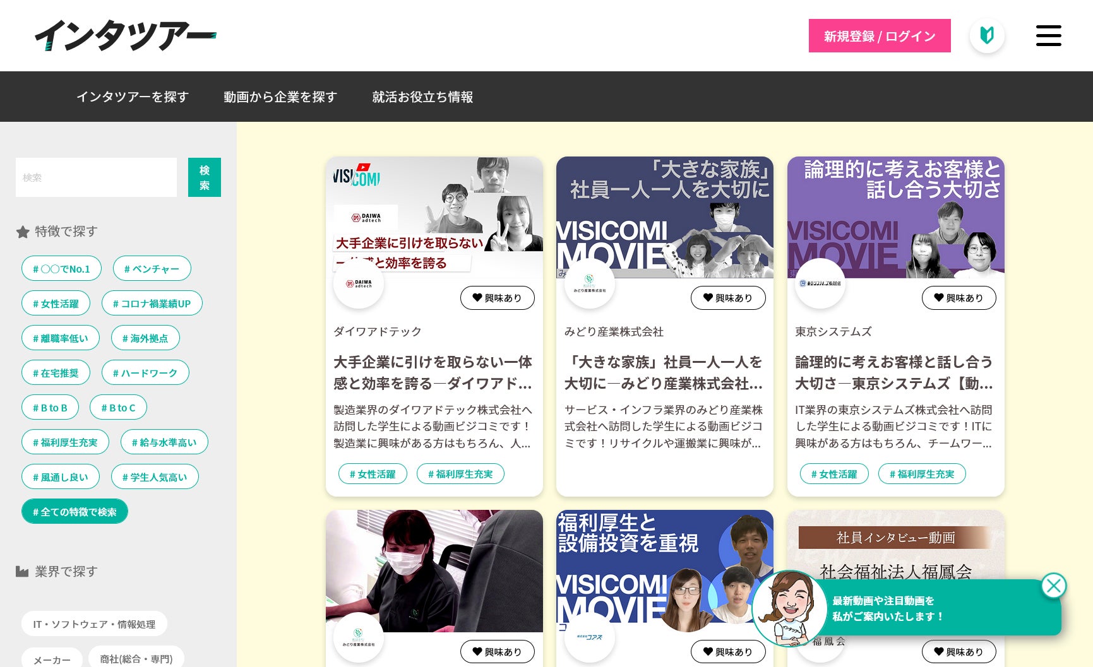Screen dimensions: 1093x667
Task: Open masked worker video thumbnail
Action: (x=434, y=571)
